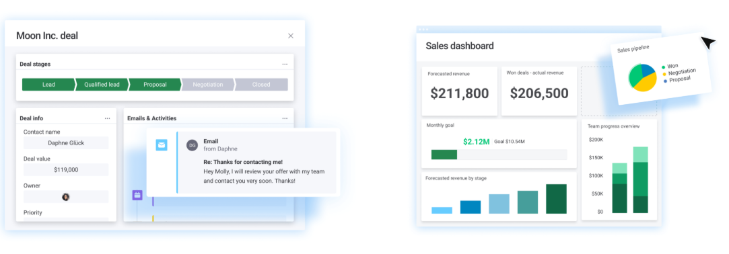The image size is (729, 254).
Task: Click the Monthly goal progress bar
Action: [x=499, y=155]
